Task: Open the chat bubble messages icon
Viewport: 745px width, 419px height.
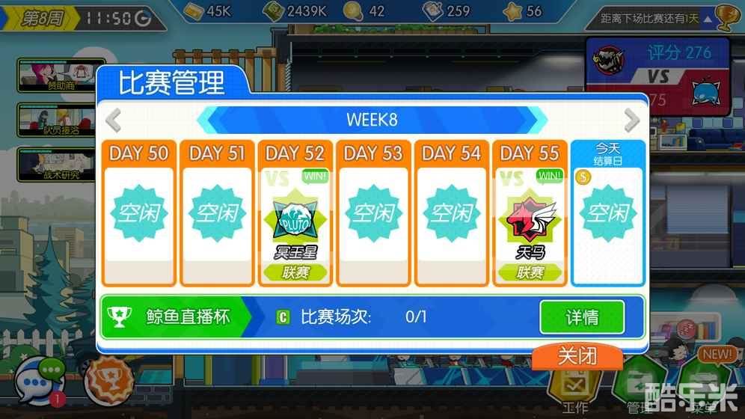Action: click(40, 380)
